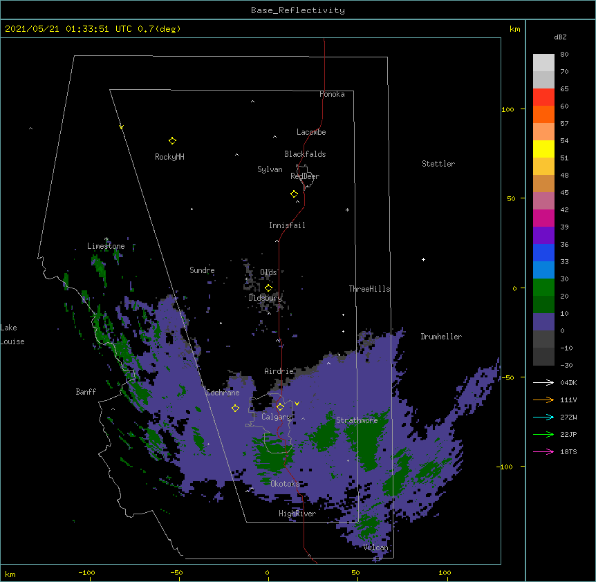
Task: Click the yellow marker south of Cochrane
Action: pyautogui.click(x=235, y=408)
